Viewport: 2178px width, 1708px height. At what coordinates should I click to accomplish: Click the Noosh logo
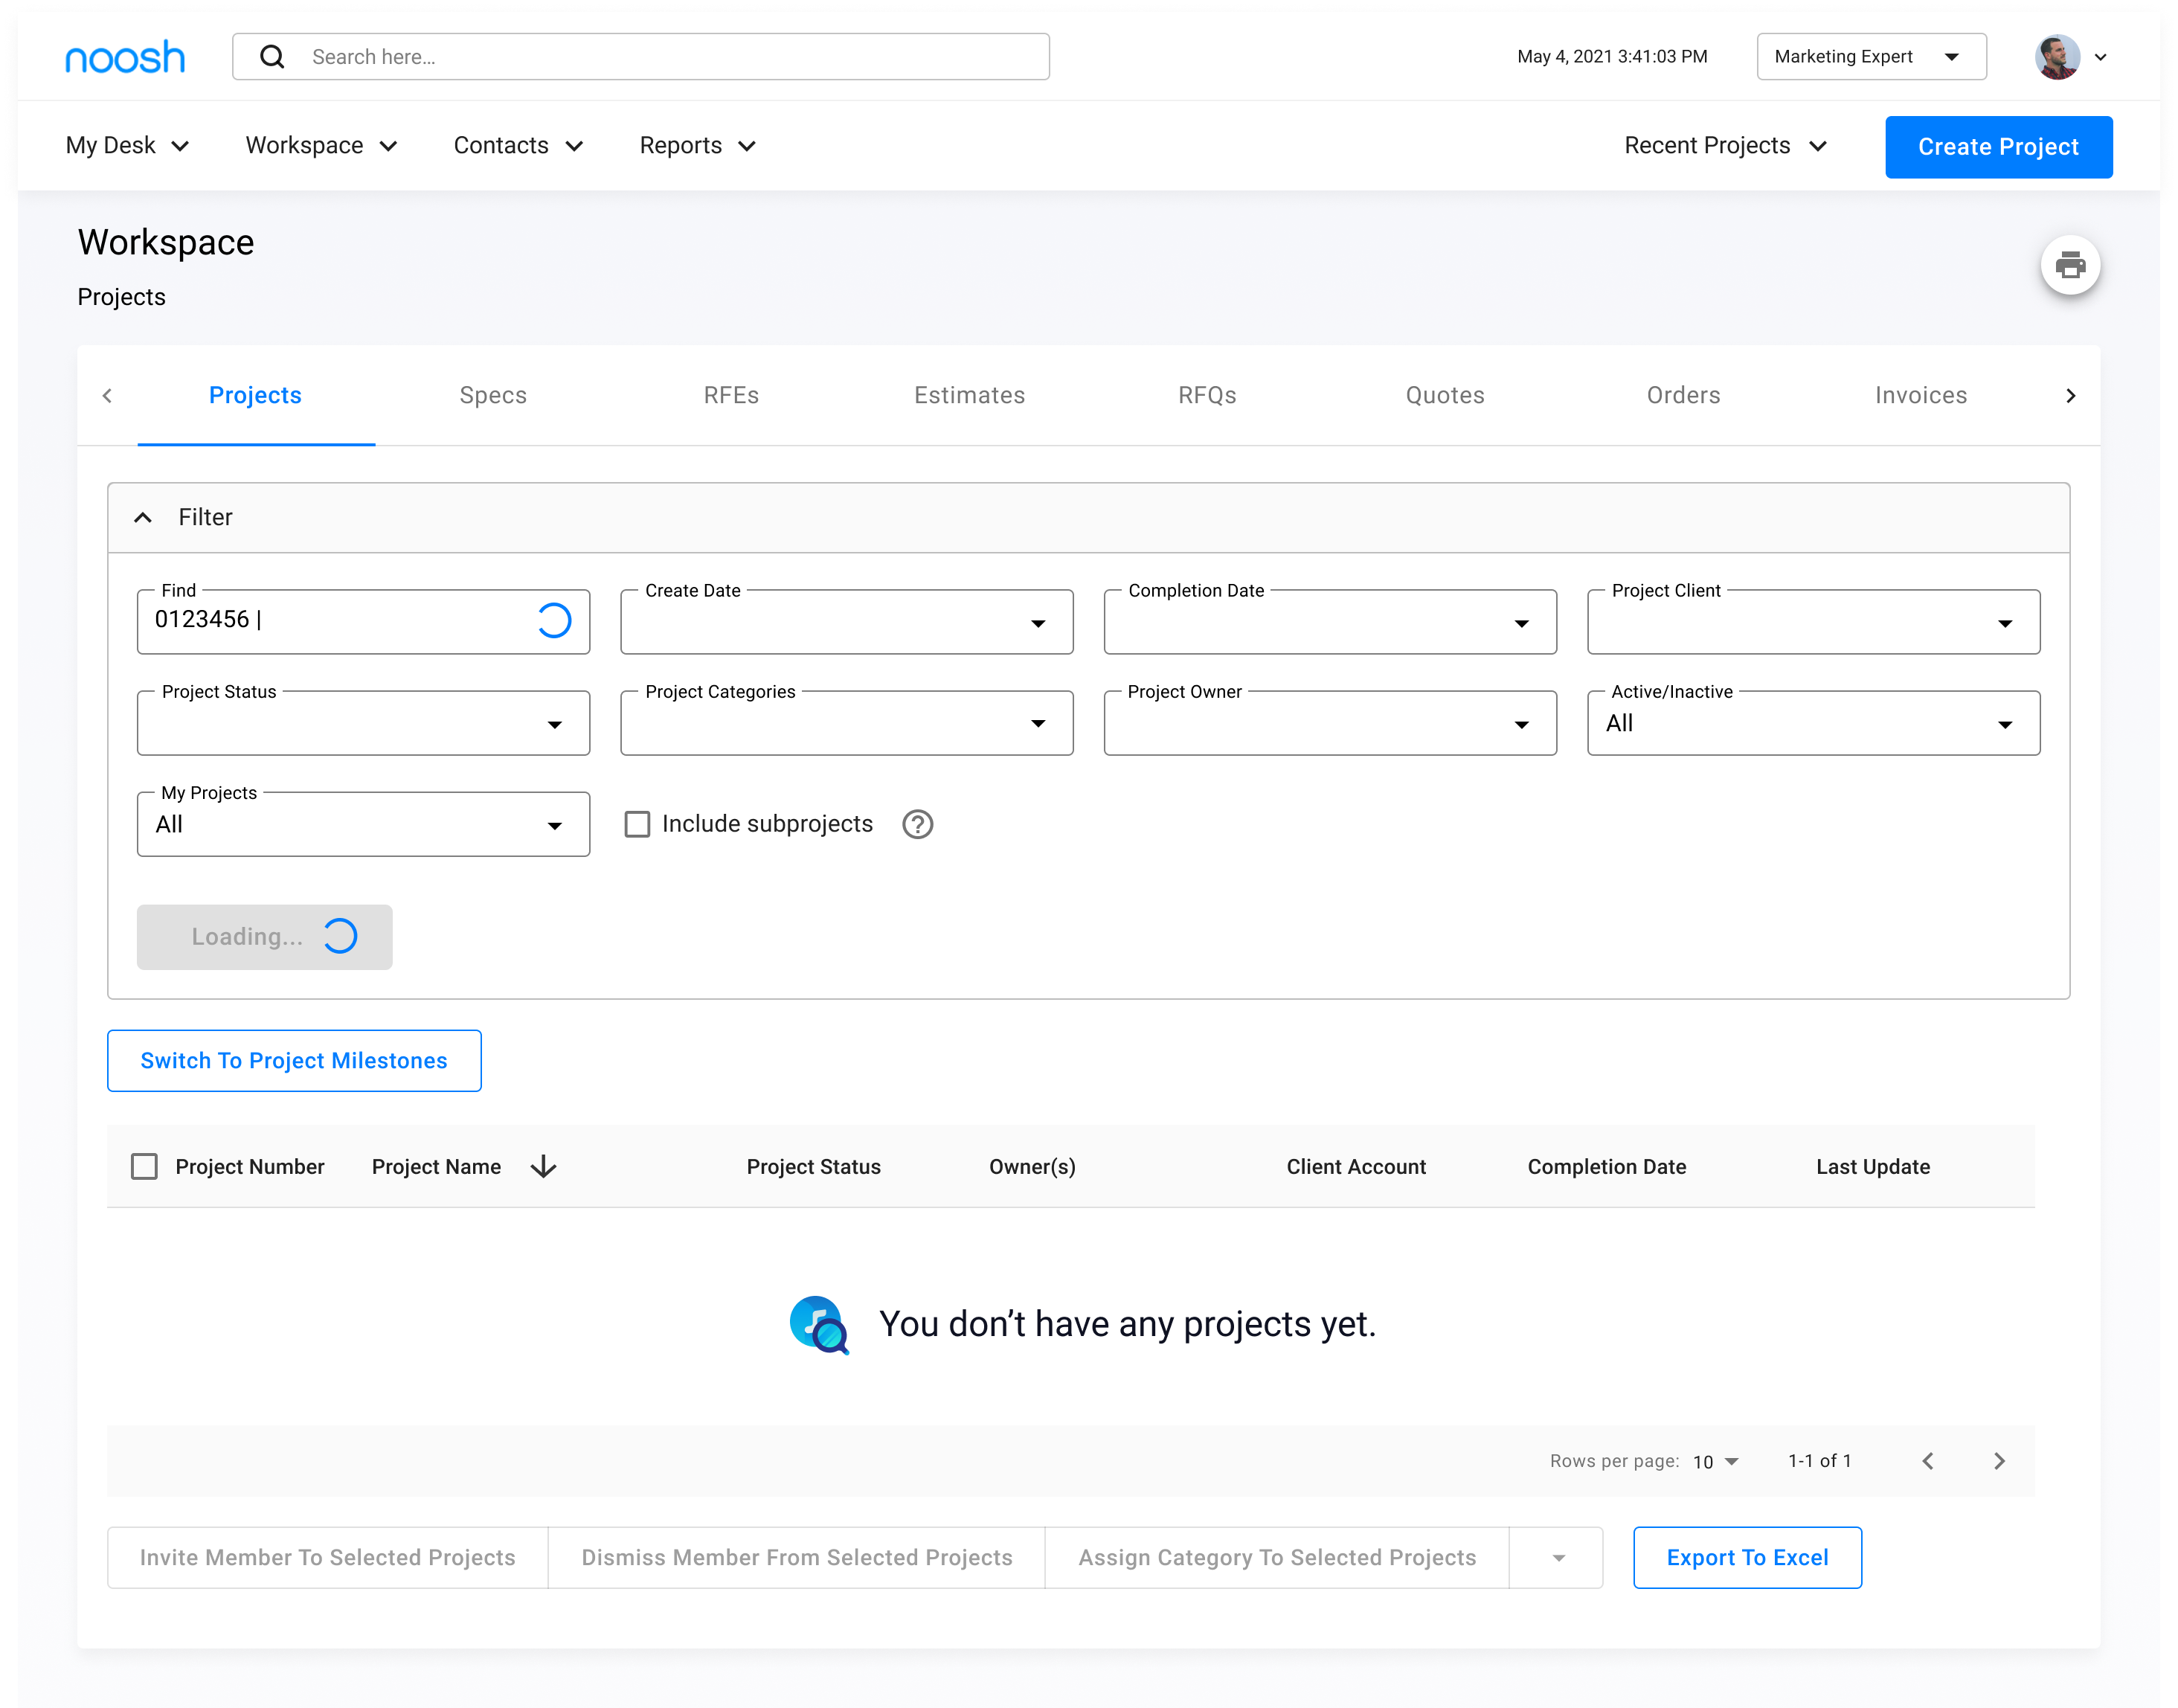click(125, 57)
